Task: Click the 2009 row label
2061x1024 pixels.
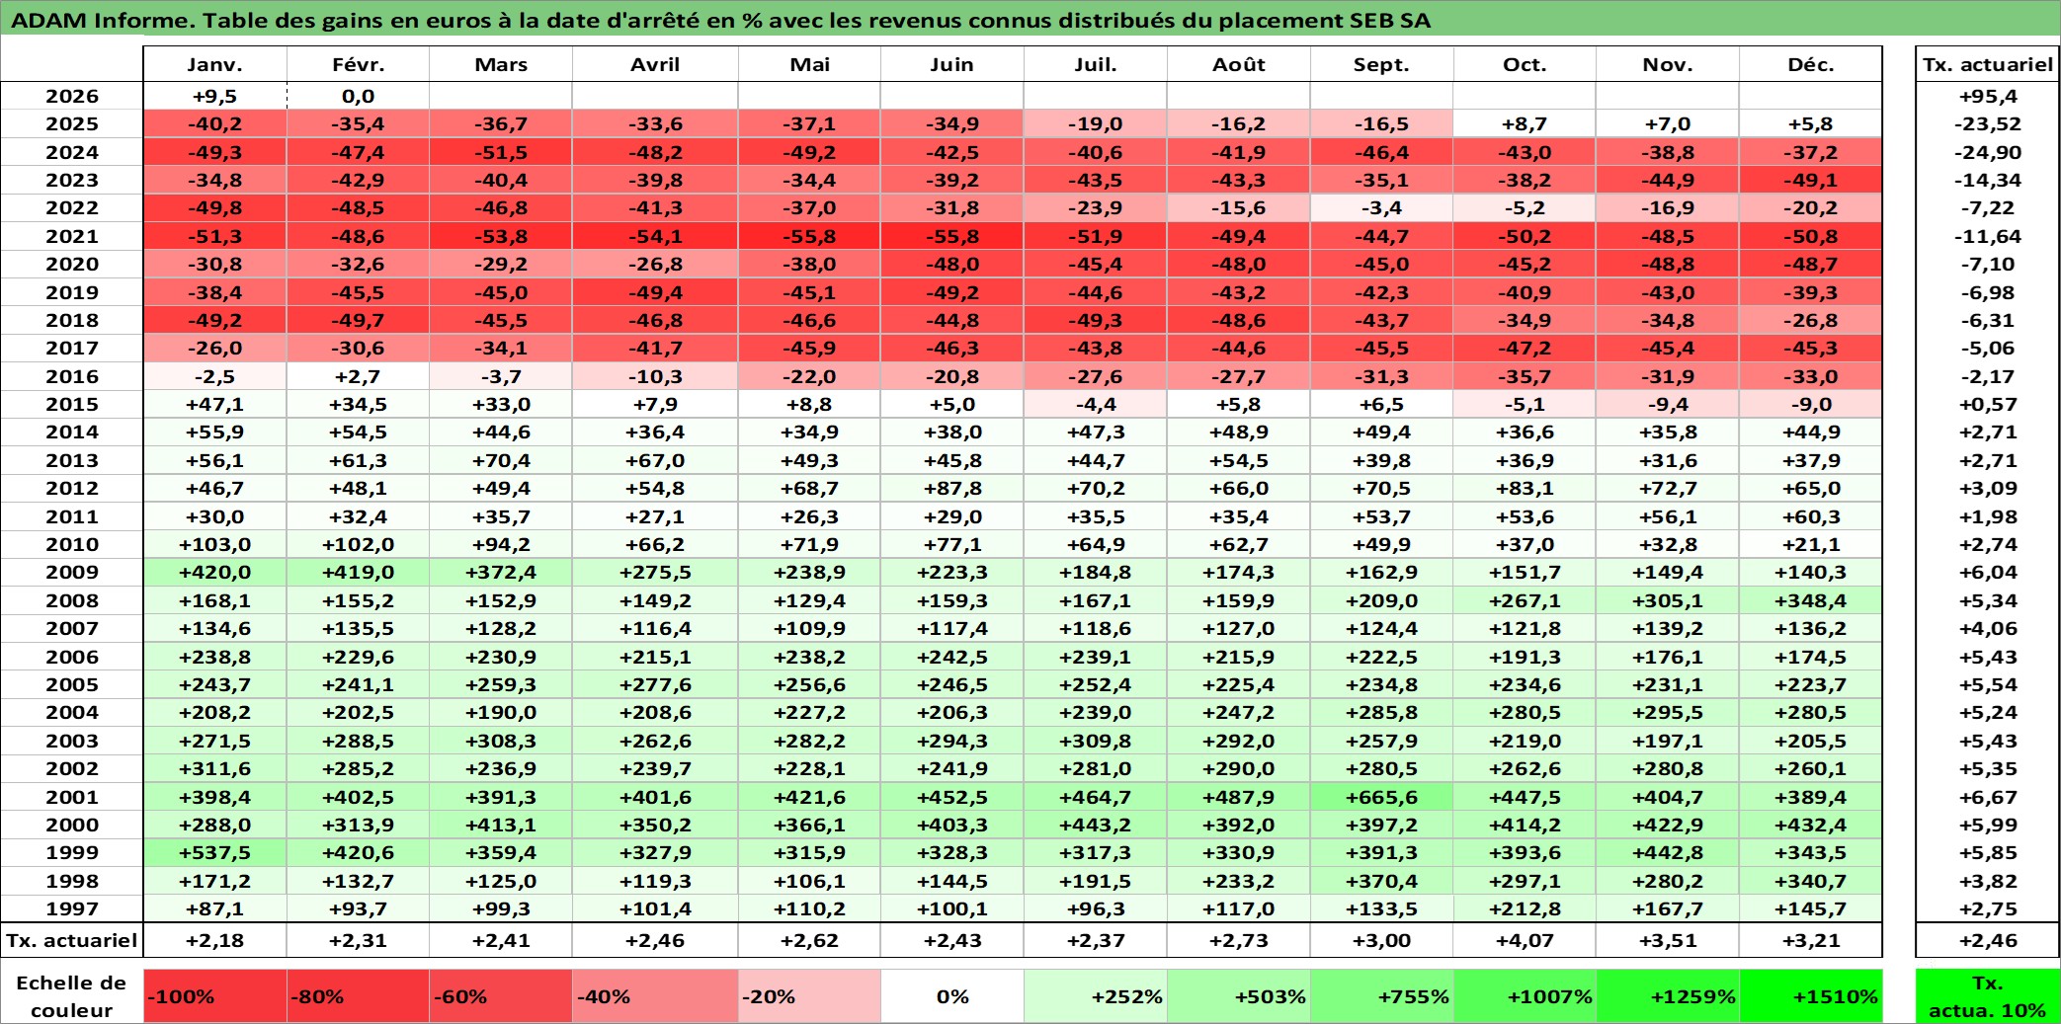Action: (72, 572)
